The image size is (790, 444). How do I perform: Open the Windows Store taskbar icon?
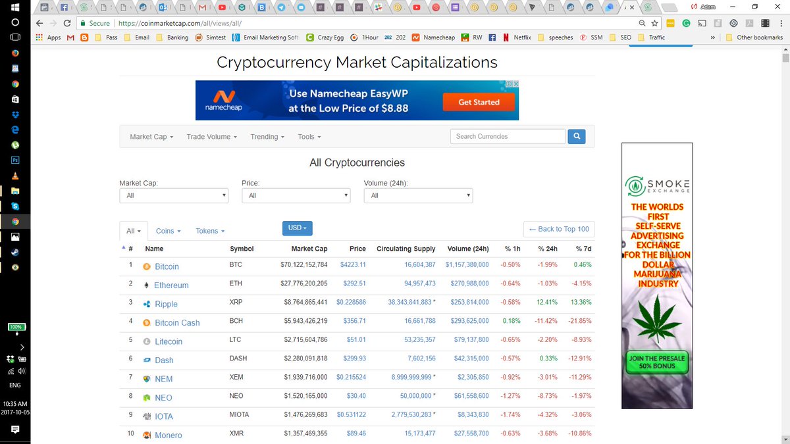coord(14,99)
